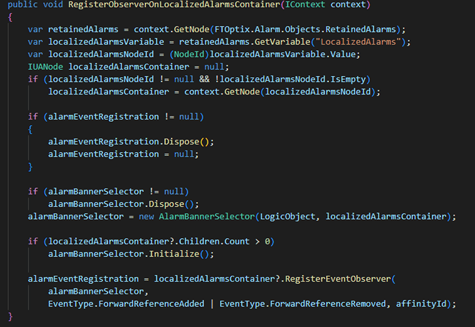The height and width of the screenshot is (327, 475).
Task: Click the 'var retainedAlarms' variable name
Action: pyautogui.click(x=83, y=30)
